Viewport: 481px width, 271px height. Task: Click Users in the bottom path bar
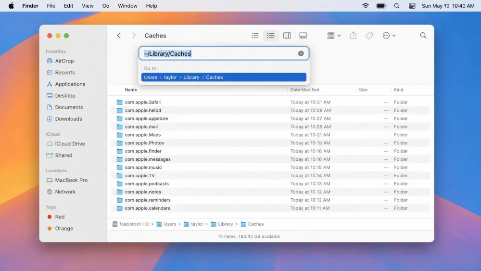[166, 224]
